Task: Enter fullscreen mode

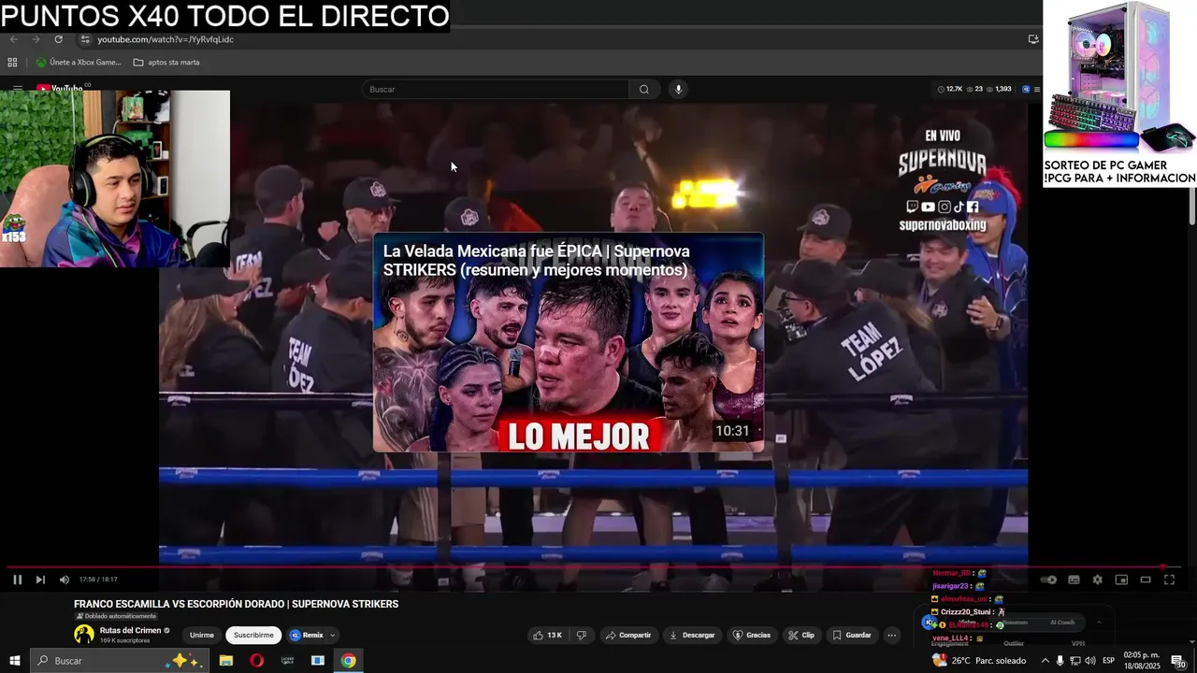Action: tap(1169, 580)
